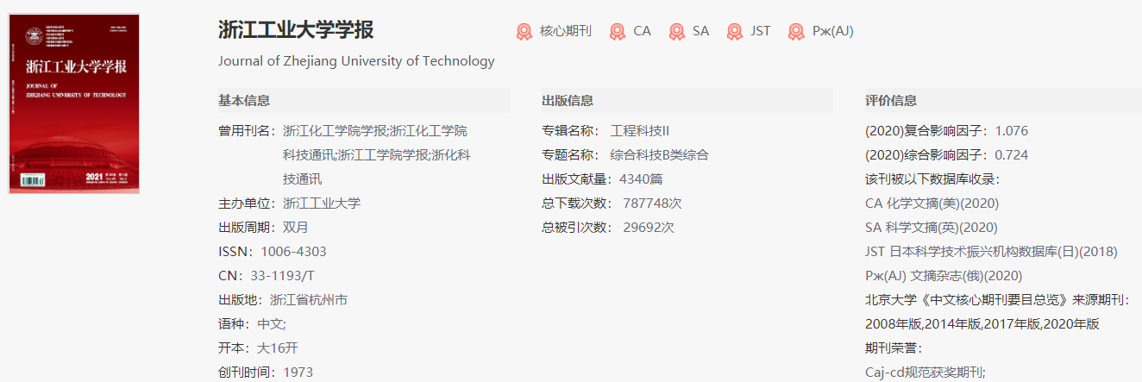Click the ribbon icon beside JST
The width and height of the screenshot is (1142, 382).
[734, 32]
